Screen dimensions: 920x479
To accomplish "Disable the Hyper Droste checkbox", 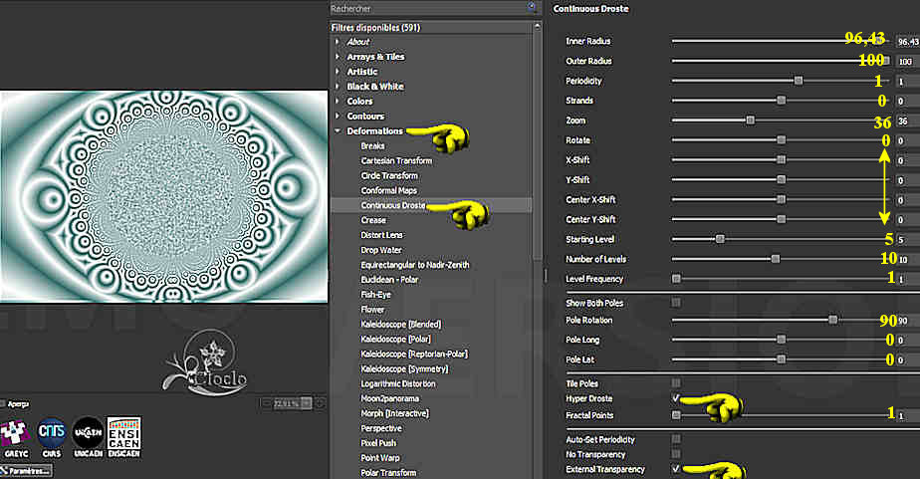I will pyautogui.click(x=677, y=396).
